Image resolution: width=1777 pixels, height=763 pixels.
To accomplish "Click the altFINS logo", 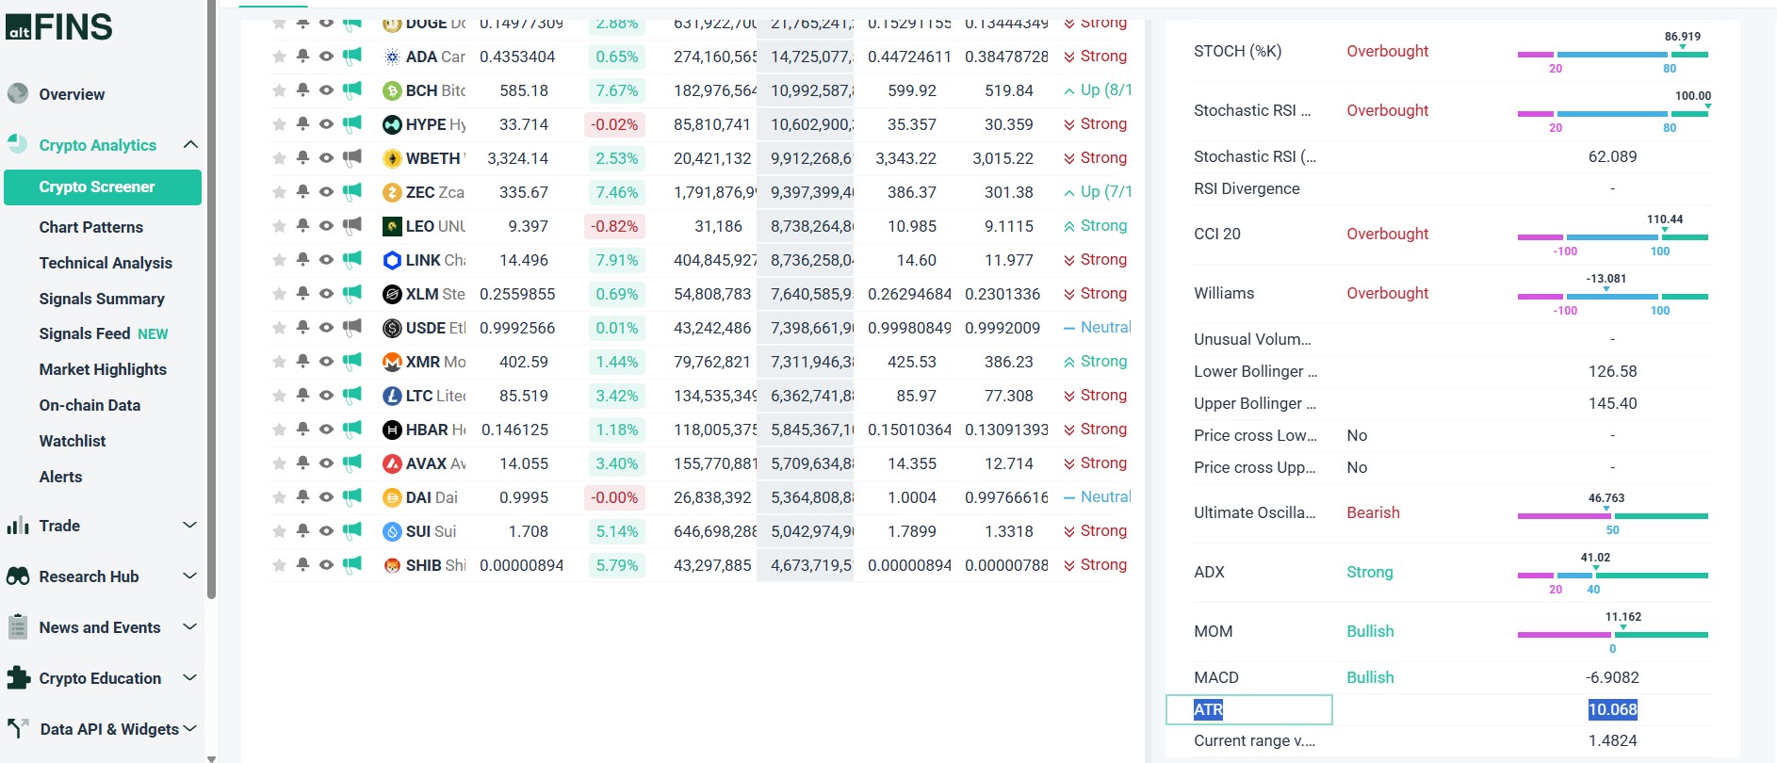I will (x=59, y=26).
